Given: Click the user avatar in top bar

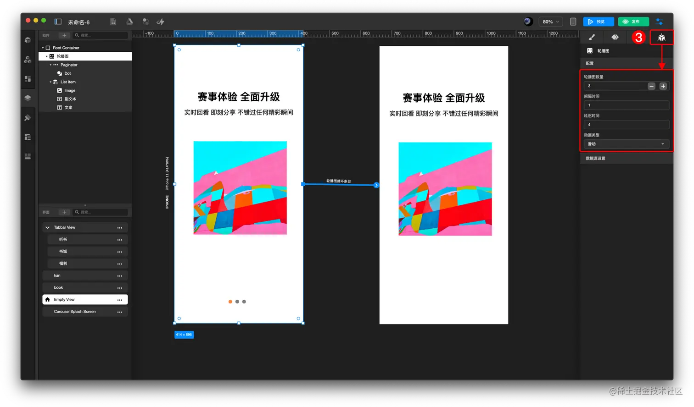Looking at the screenshot, I should click(x=528, y=22).
